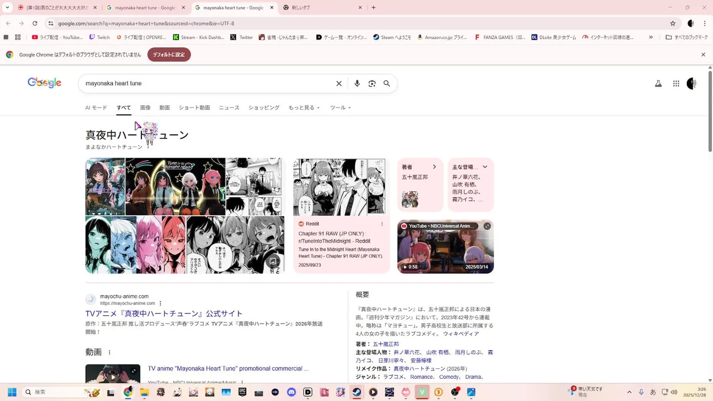Expand the もっと見る dropdown
The image size is (713, 401).
pos(304,107)
